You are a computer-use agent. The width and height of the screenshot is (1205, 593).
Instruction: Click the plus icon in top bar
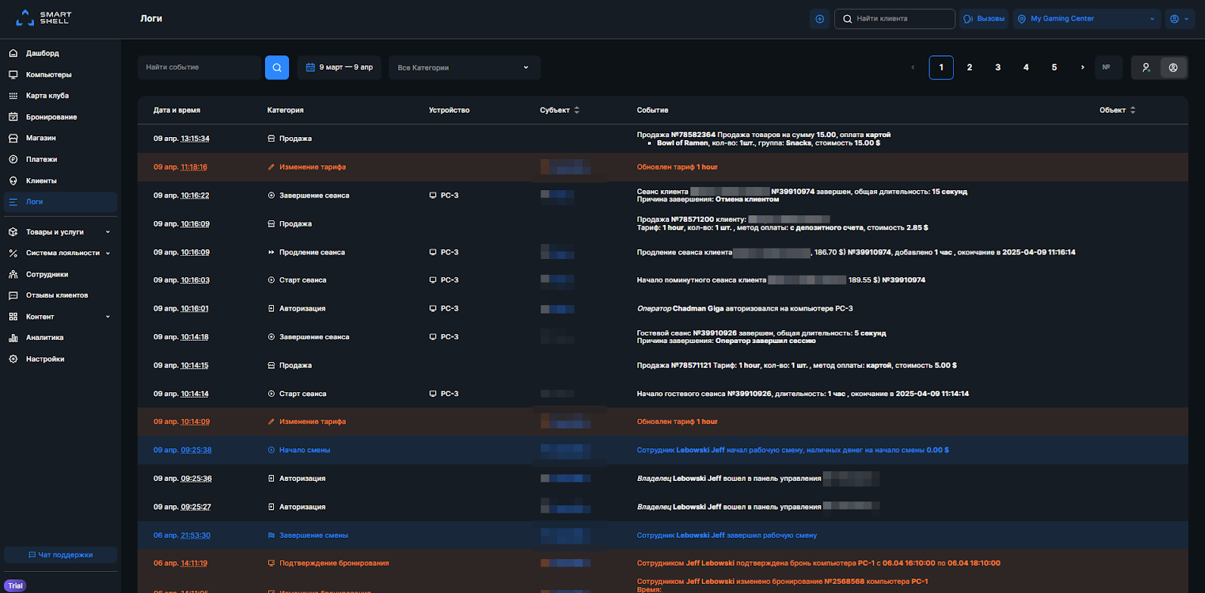click(820, 19)
